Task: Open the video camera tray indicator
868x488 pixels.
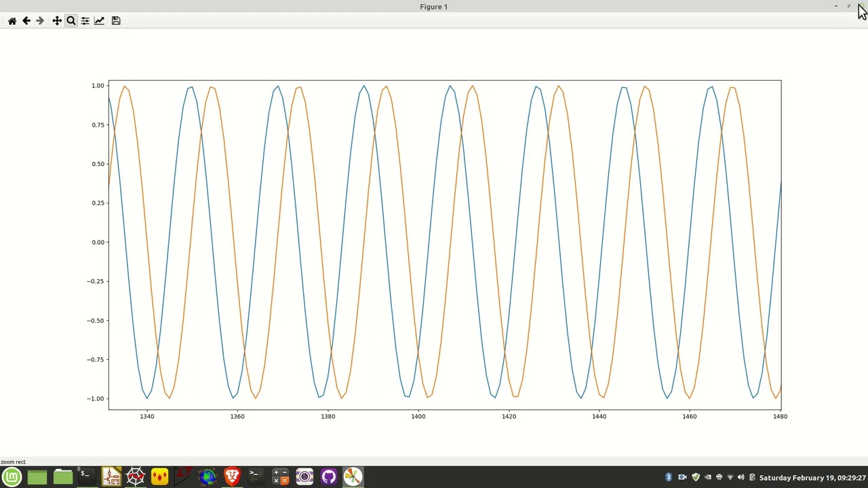Action: [682, 477]
